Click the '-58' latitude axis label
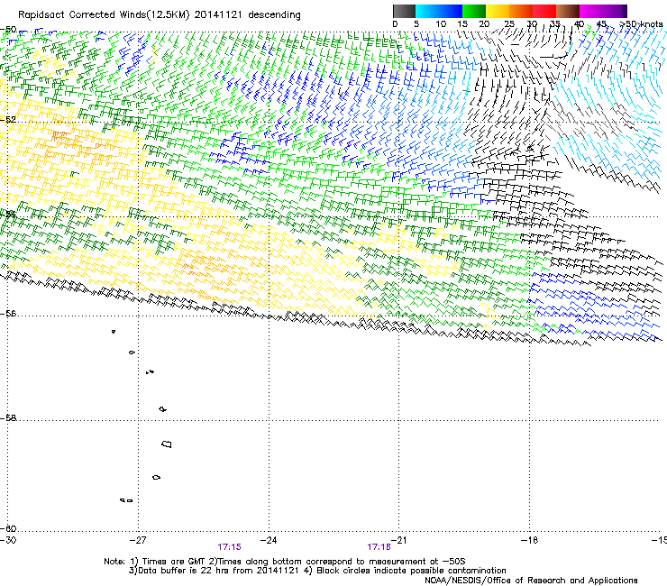 8,418
